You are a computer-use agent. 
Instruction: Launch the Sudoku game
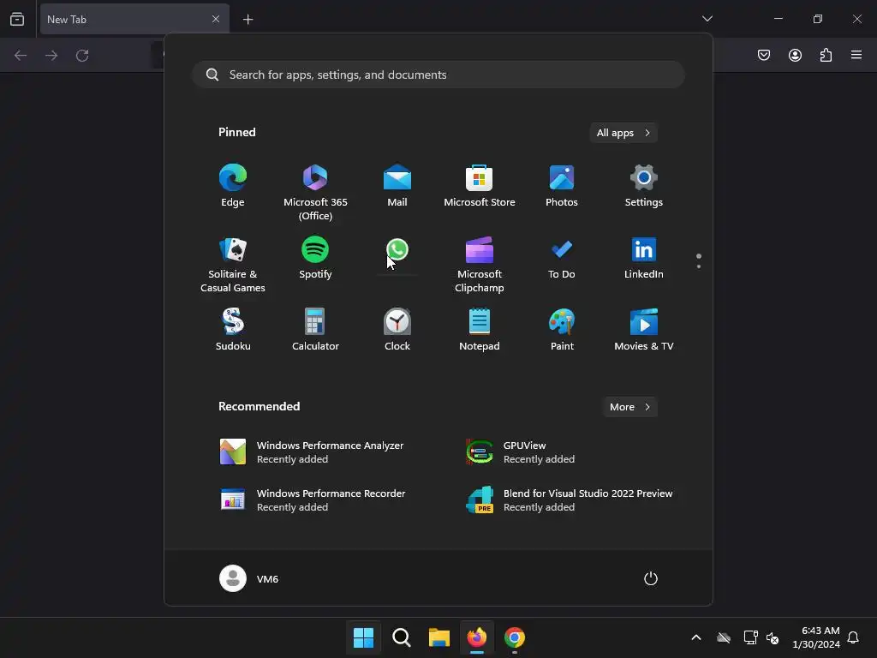coord(233,330)
